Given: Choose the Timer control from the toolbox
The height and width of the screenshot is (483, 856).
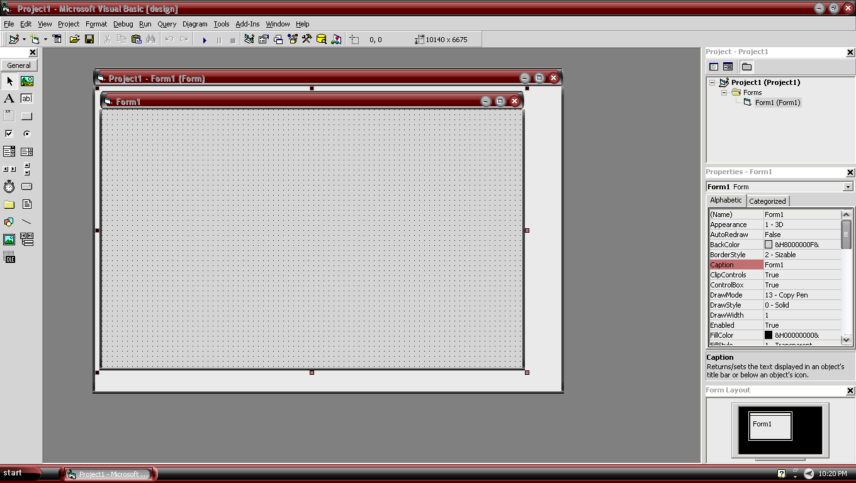Looking at the screenshot, I should point(8,186).
